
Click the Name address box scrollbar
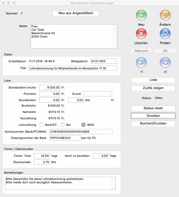[115, 37]
